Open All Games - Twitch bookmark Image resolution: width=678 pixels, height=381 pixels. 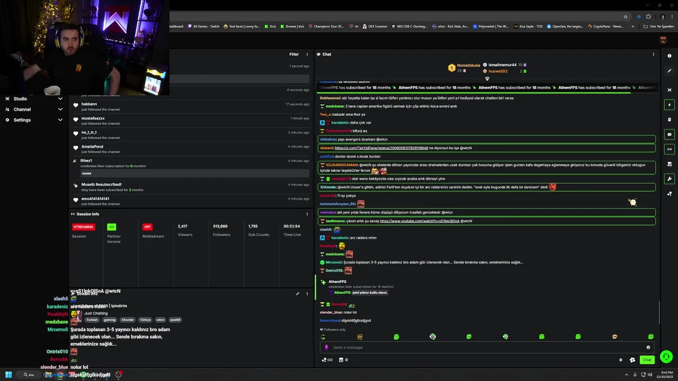(203, 26)
